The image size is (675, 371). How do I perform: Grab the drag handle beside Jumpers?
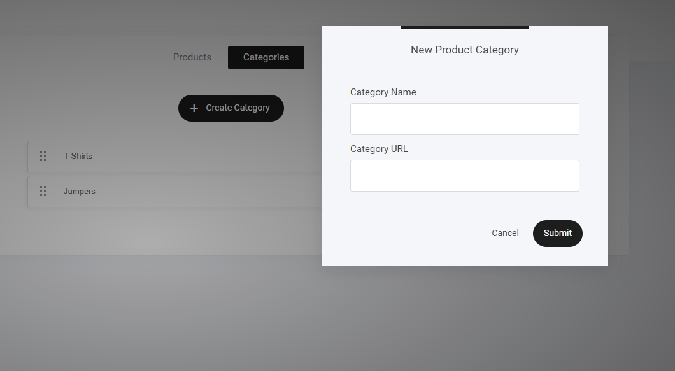pyautogui.click(x=43, y=192)
